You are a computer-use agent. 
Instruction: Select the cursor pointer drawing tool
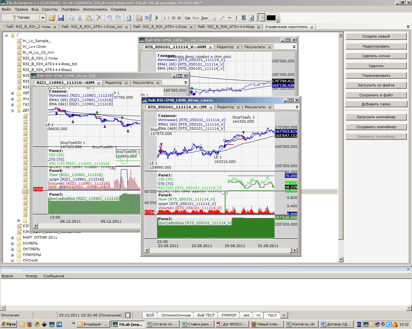pyautogui.click(x=214, y=18)
